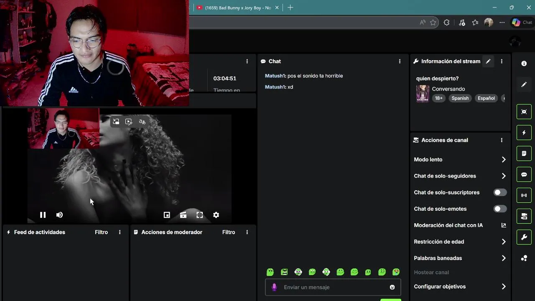
Task: Open options of Información del stream panel
Action: [502, 61]
